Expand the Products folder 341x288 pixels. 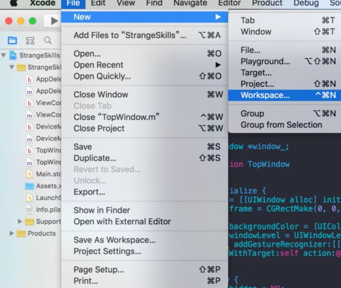(11, 233)
